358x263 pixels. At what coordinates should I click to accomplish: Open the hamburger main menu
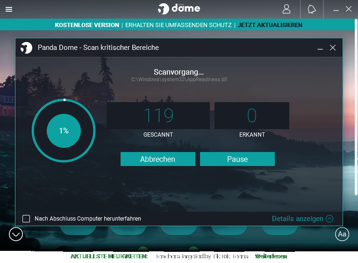(x=9, y=9)
